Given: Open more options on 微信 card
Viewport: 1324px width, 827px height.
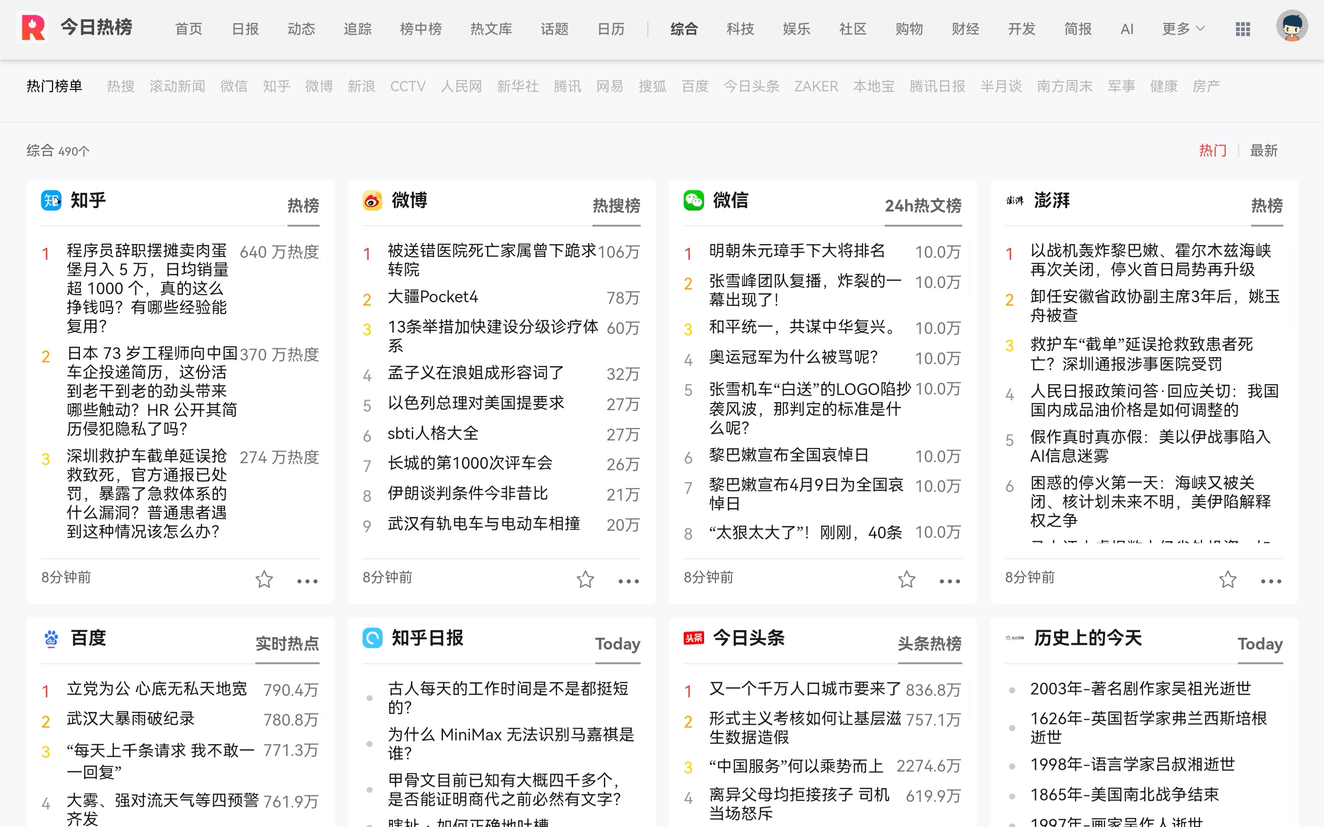Looking at the screenshot, I should (950, 581).
